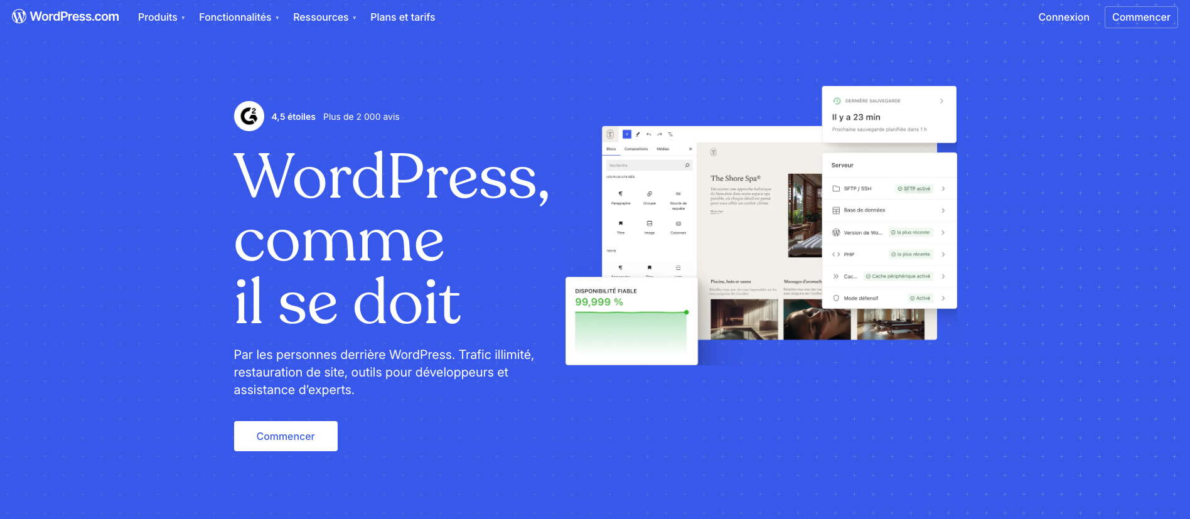Click the site logo at editor top-left corner
The width and height of the screenshot is (1190, 519).
(610, 134)
